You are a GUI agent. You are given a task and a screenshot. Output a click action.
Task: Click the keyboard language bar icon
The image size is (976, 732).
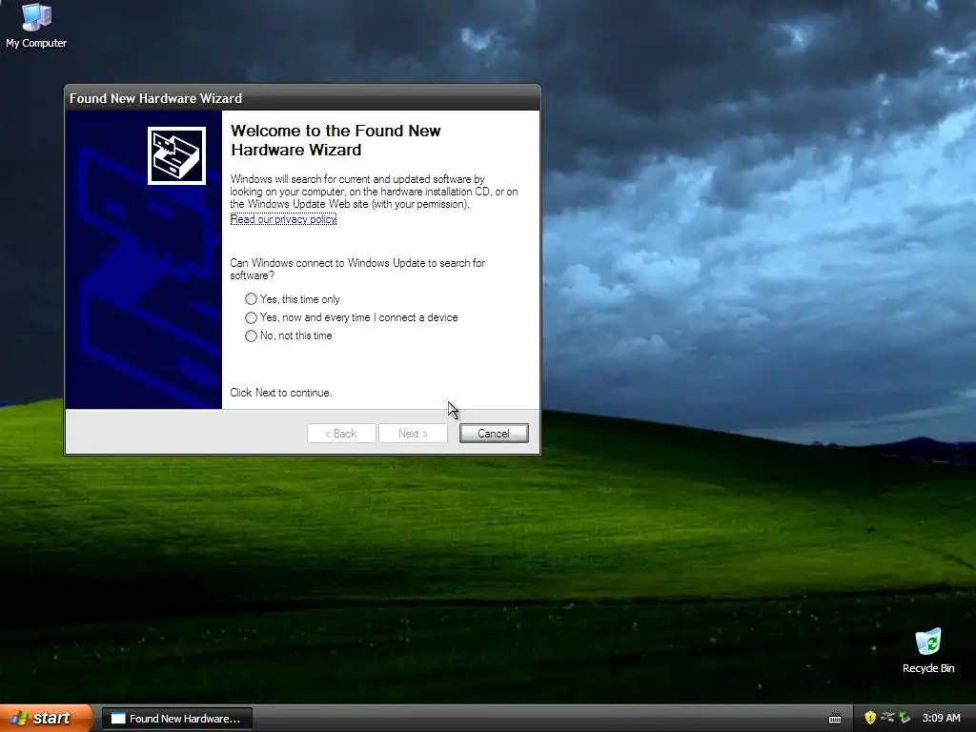835,719
